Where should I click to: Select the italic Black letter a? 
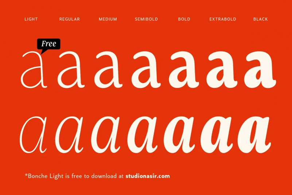[x=254, y=135]
